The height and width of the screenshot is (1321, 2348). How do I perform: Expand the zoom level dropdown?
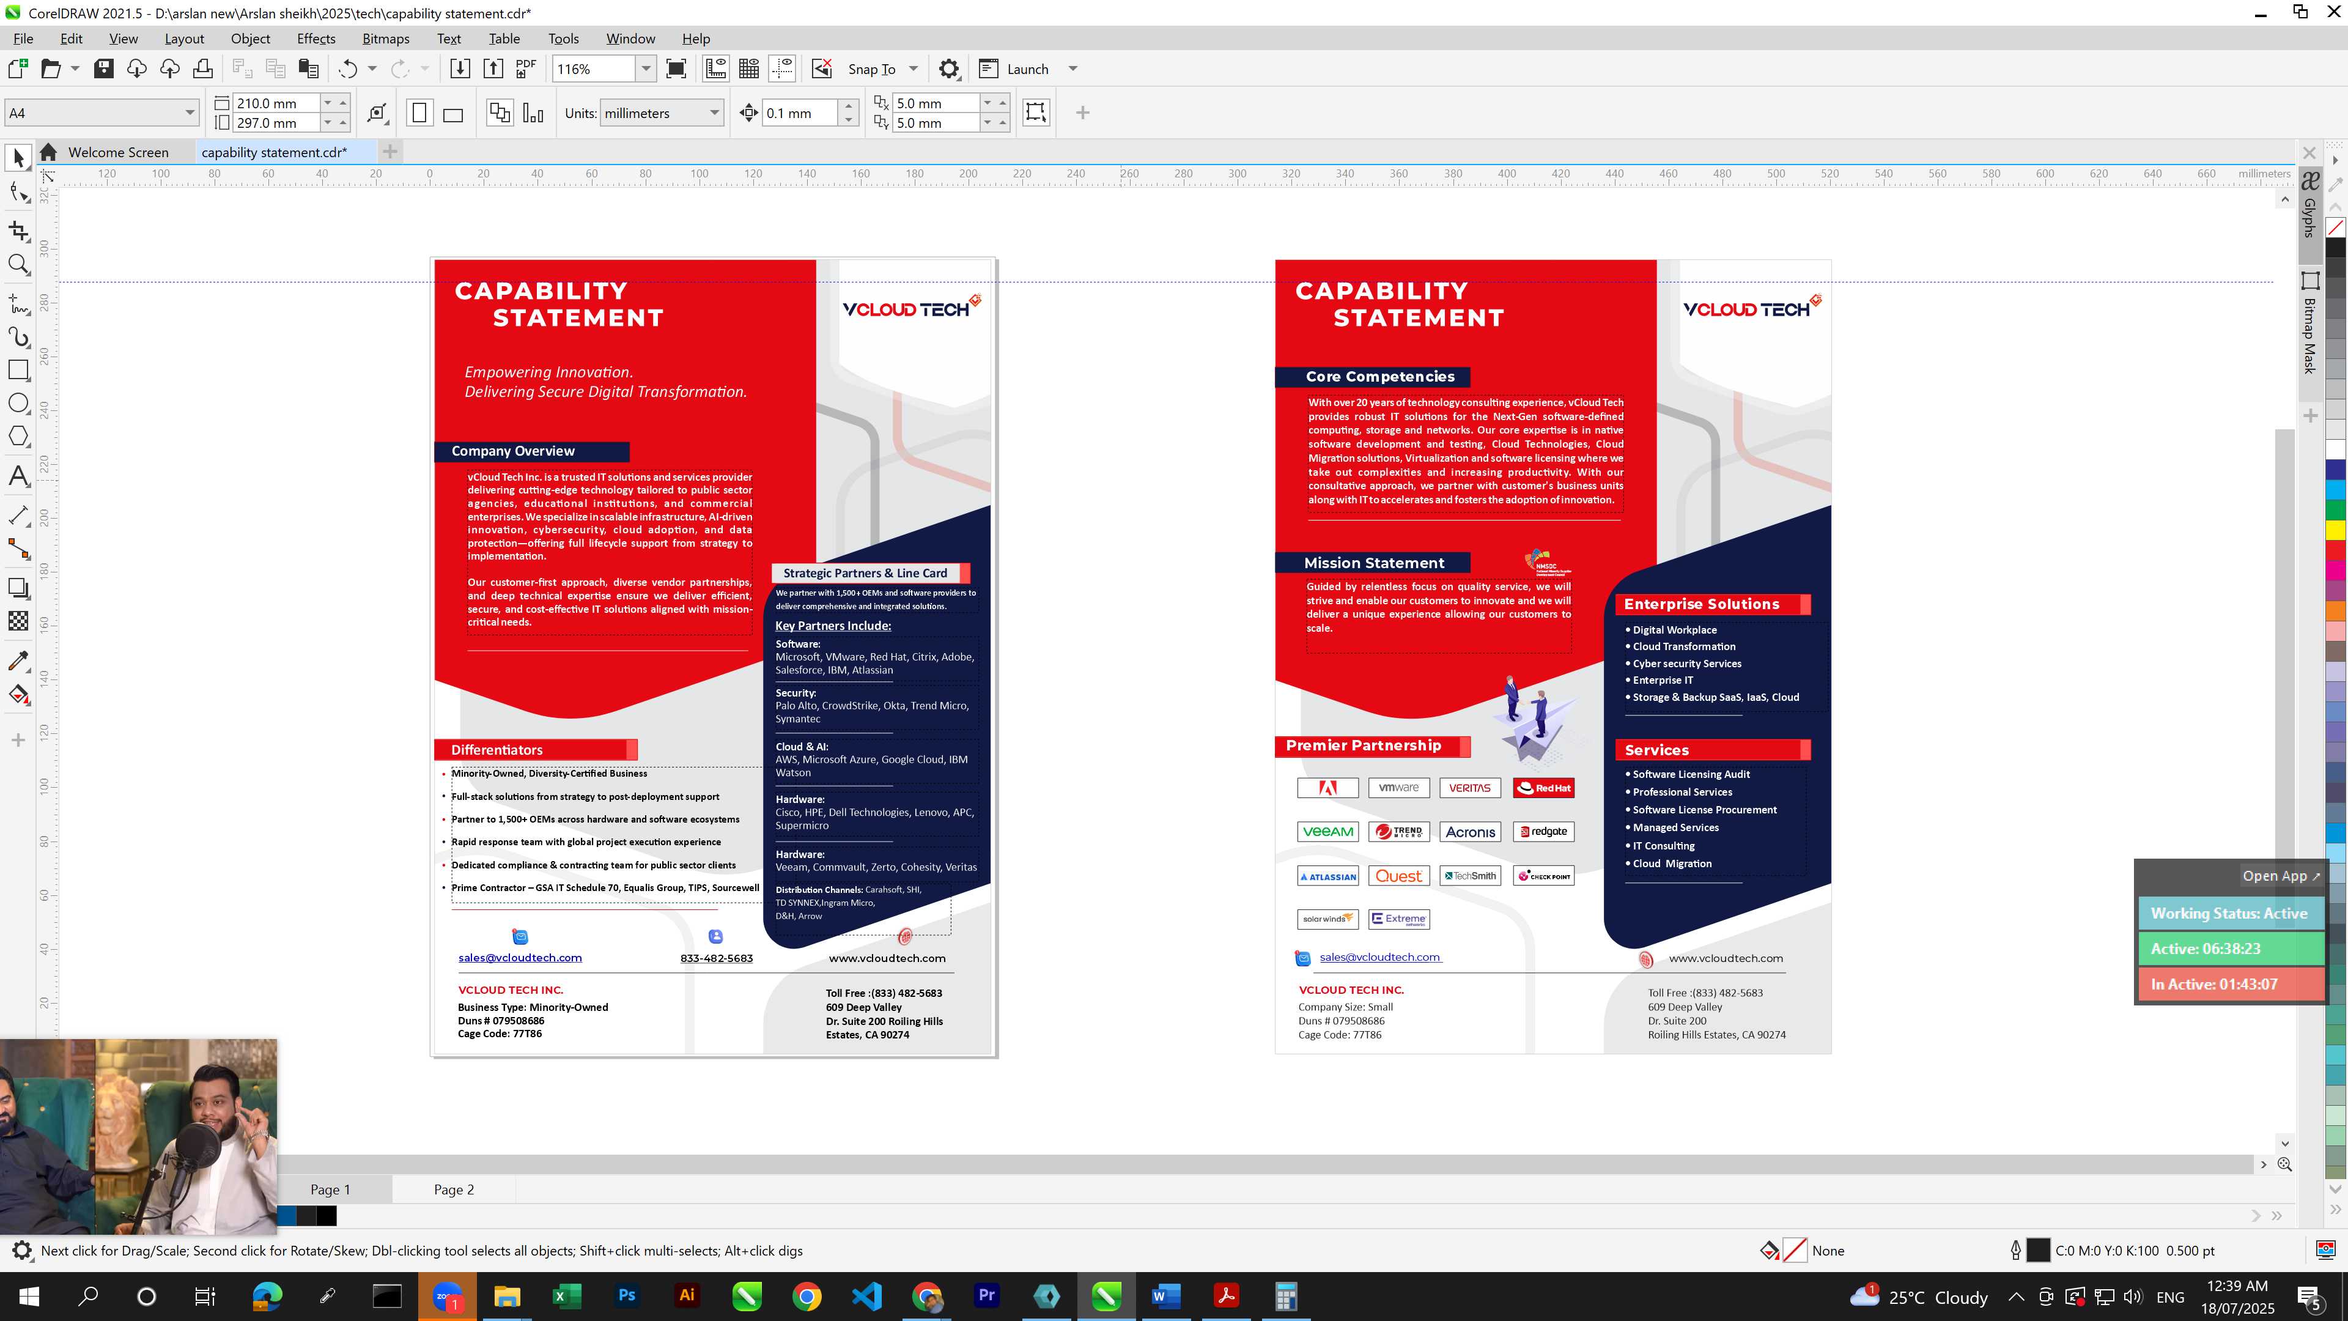tap(645, 69)
